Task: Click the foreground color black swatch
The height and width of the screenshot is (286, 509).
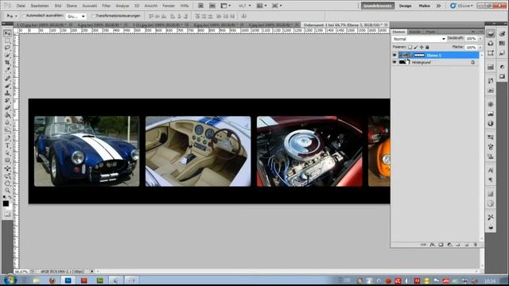Action: pos(6,203)
